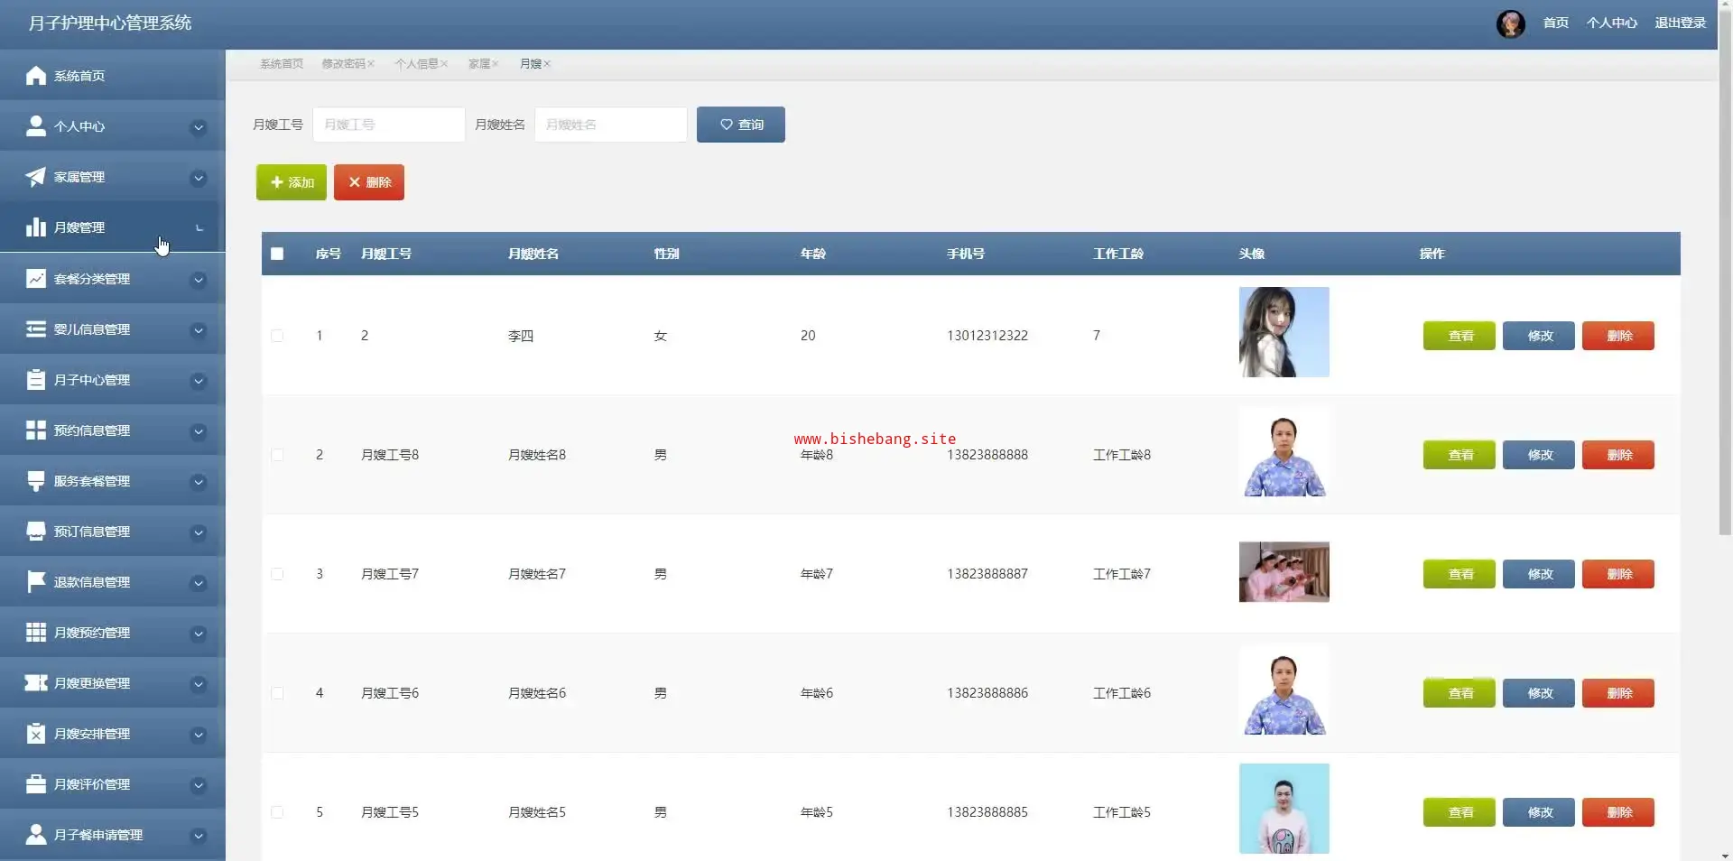Image resolution: width=1733 pixels, height=861 pixels.
Task: Click the briefcase icon for 月嫂评价管理
Action: (36, 784)
